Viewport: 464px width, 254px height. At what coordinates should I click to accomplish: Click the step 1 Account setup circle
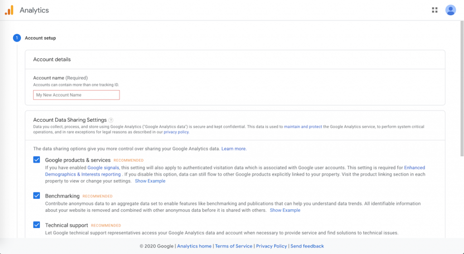pos(17,38)
